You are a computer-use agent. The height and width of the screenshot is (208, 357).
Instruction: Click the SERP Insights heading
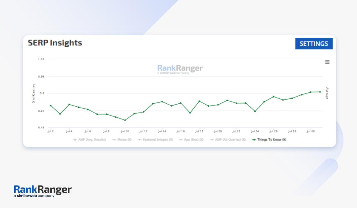pyautogui.click(x=55, y=43)
